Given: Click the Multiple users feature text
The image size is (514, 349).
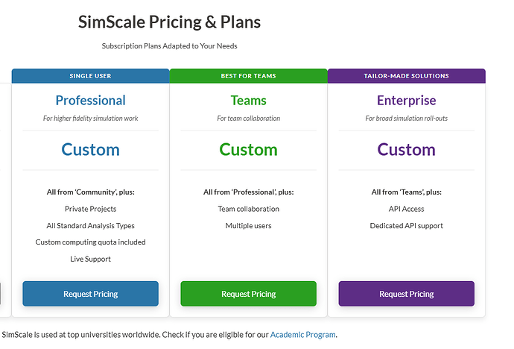Looking at the screenshot, I should pyautogui.click(x=248, y=225).
